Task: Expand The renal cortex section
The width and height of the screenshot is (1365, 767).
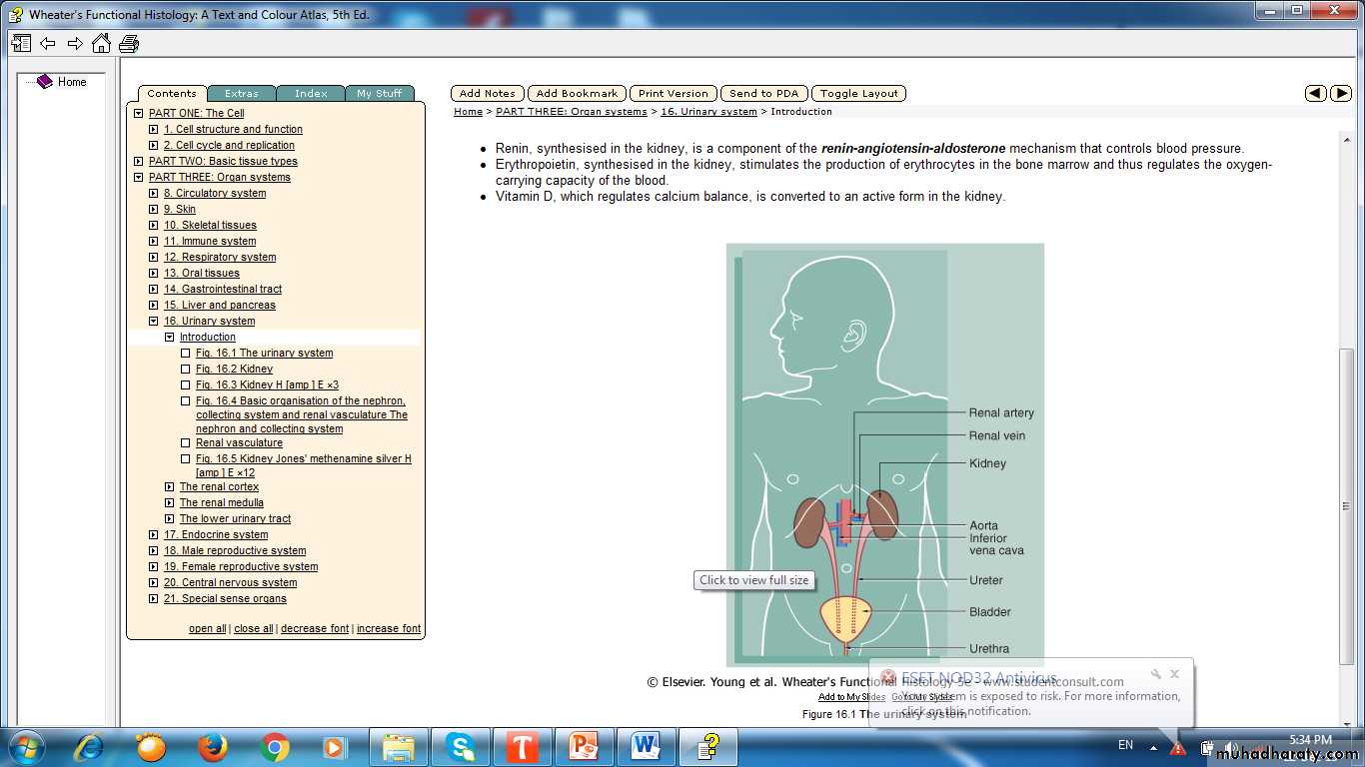Action: click(170, 486)
